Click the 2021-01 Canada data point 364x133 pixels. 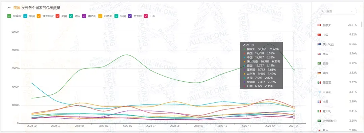coord(294,70)
